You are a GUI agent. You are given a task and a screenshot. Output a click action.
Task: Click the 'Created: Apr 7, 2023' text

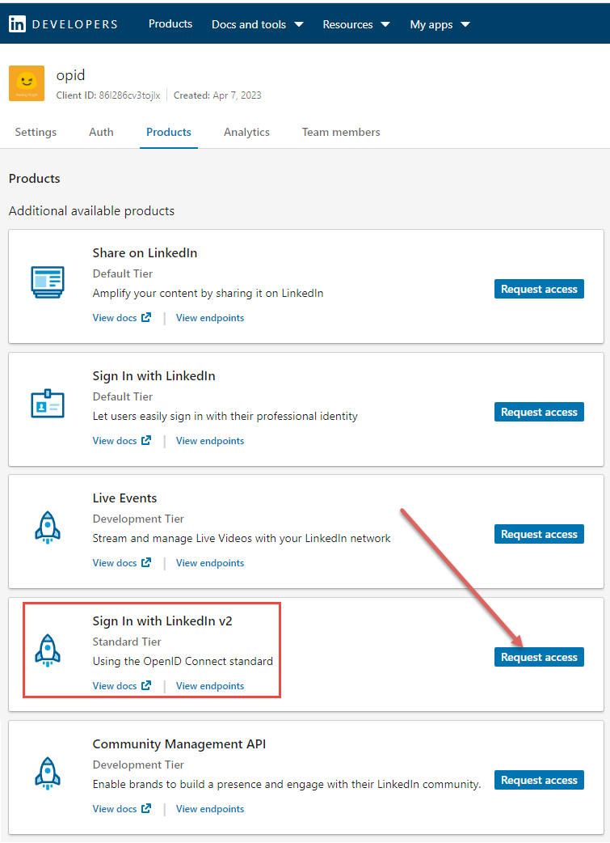pyautogui.click(x=217, y=95)
